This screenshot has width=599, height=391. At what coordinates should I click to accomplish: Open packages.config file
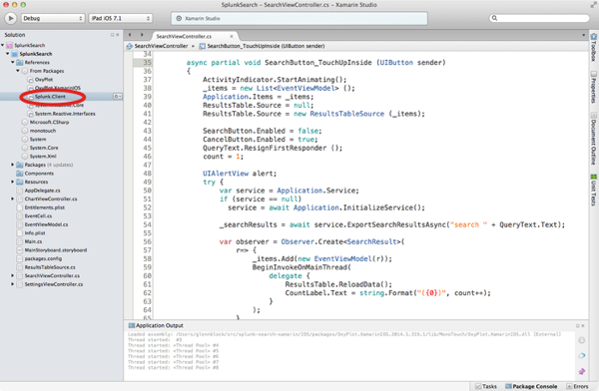pos(43,258)
